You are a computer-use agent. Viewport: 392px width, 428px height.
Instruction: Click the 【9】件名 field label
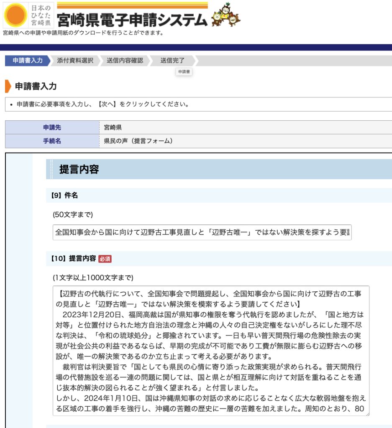point(64,195)
